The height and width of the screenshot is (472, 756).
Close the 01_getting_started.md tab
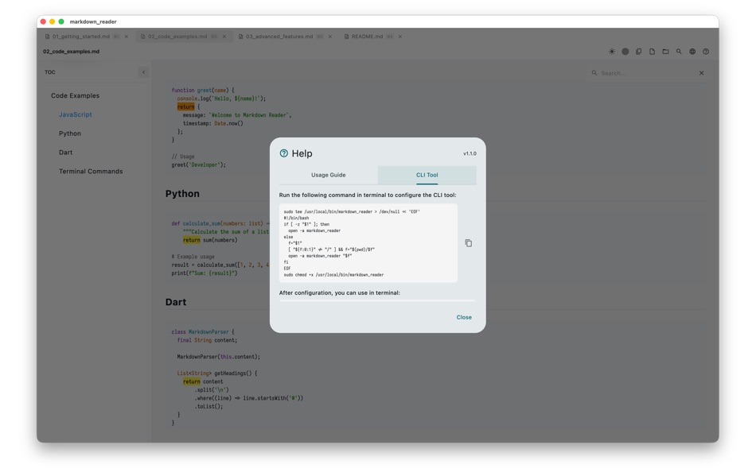pyautogui.click(x=126, y=36)
